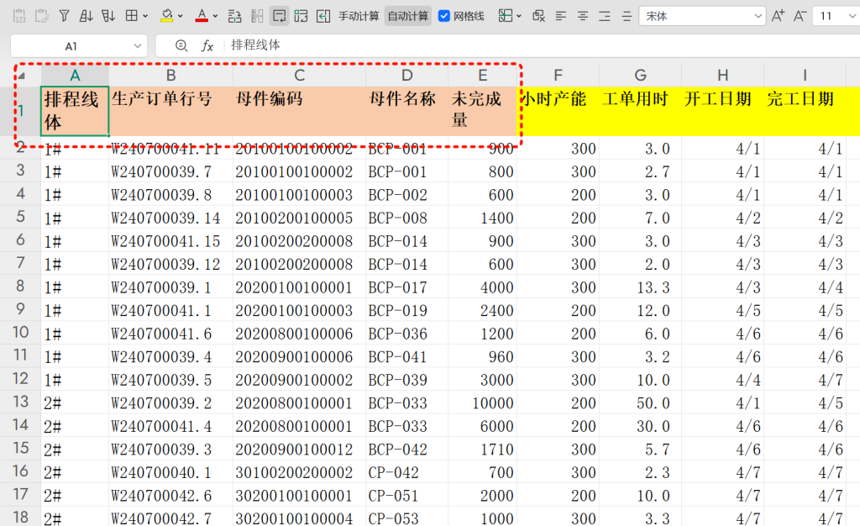The width and height of the screenshot is (860, 526).
Task: Sort descending with the inverted sort icon
Action: [x=108, y=16]
